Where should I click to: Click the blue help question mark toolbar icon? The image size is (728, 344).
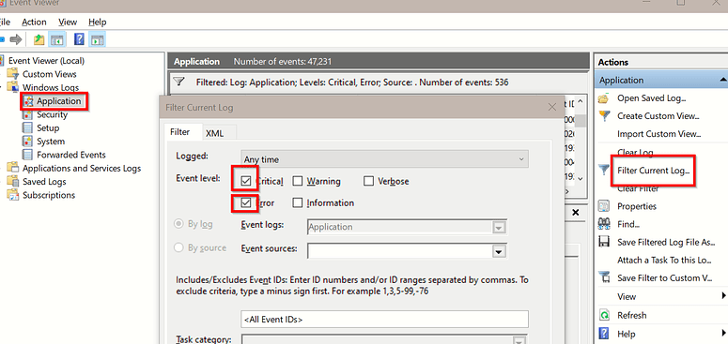[x=80, y=39]
